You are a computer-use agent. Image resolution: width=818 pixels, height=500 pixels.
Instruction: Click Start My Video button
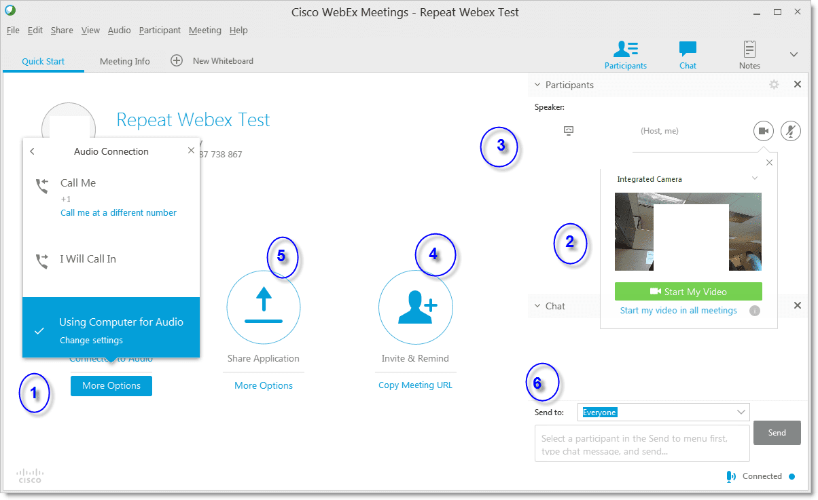688,292
